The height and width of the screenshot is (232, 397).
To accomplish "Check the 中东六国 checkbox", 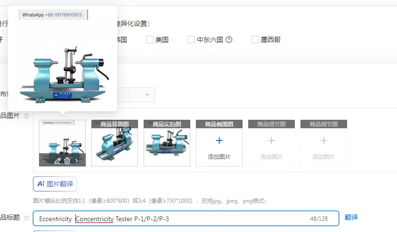I will click(191, 40).
